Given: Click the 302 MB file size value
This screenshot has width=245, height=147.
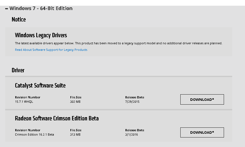Looking at the screenshot, I should coord(75,102).
